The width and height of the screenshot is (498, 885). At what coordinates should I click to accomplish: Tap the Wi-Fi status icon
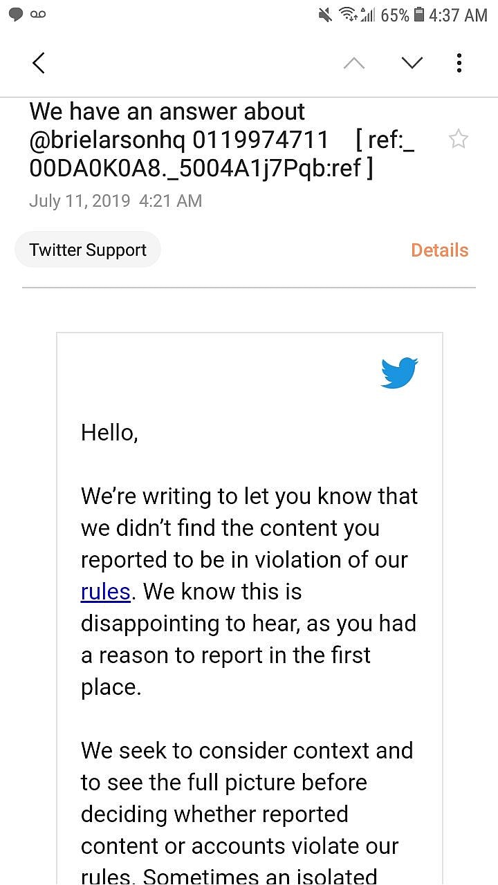[x=347, y=15]
